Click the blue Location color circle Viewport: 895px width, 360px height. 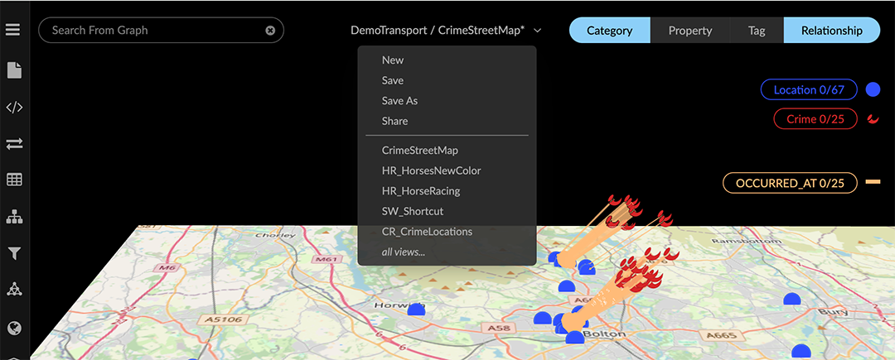pyautogui.click(x=873, y=89)
